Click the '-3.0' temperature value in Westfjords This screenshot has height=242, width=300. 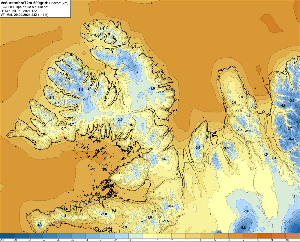click(85, 99)
